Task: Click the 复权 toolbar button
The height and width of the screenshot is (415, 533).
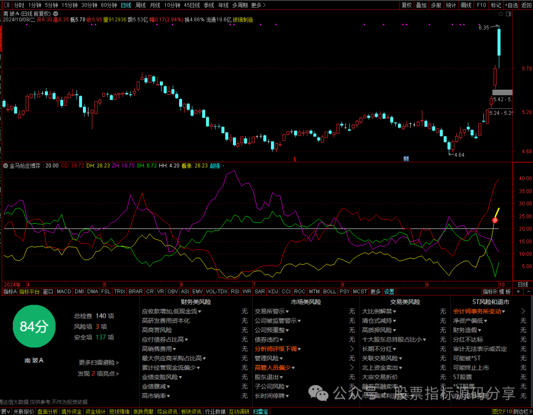Action: click(x=407, y=5)
